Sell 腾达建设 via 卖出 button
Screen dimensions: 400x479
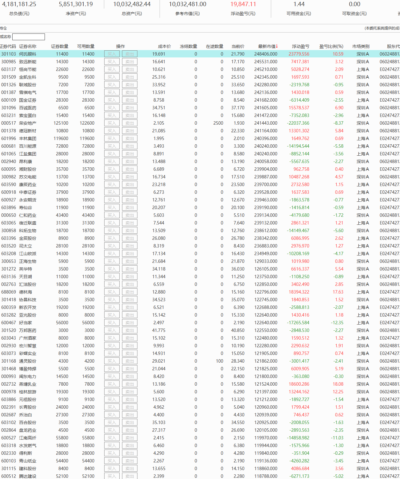pyautogui.click(x=130, y=476)
